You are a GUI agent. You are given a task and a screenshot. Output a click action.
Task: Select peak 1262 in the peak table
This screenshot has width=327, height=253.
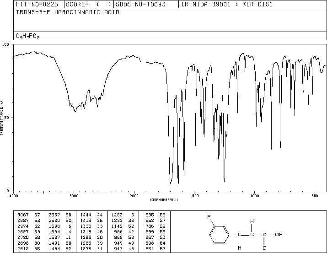117,215
